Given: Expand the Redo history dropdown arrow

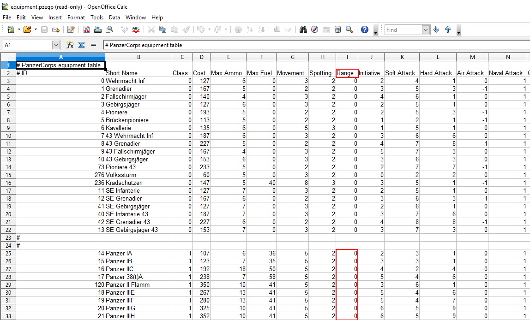Looking at the screenshot, I should pos(226,30).
